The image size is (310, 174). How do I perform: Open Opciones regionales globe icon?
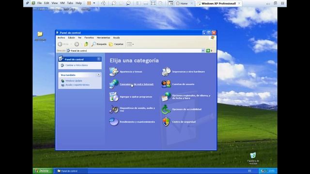[x=166, y=97]
